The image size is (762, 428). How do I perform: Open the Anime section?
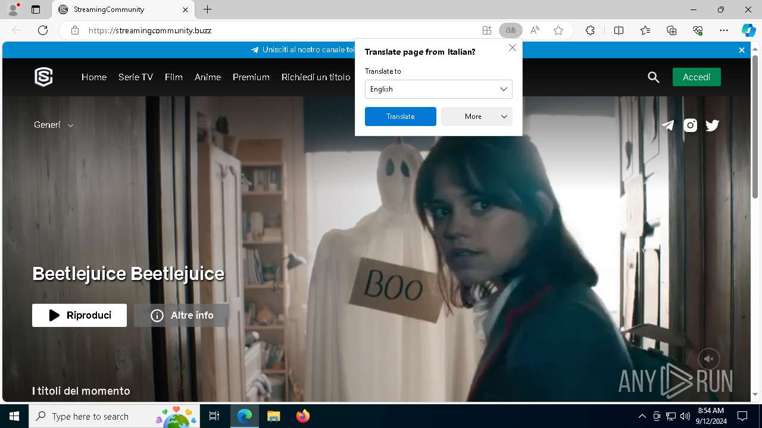(x=208, y=77)
